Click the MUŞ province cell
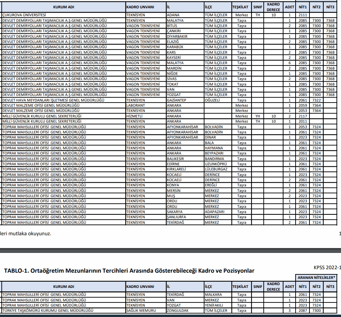 185,196
